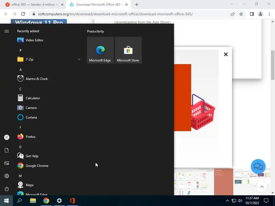Open Office app in taskbar
Image resolution: width=275 pixels, height=206 pixels.
(73, 201)
